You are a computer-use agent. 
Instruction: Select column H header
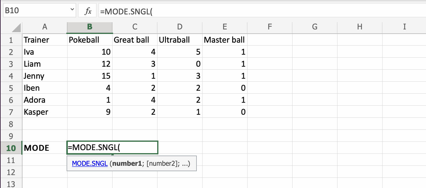[360, 27]
